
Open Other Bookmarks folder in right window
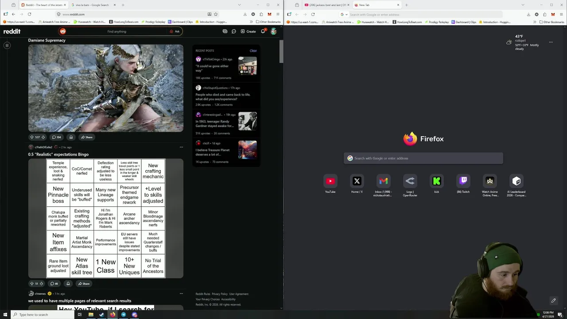pyautogui.click(x=551, y=22)
